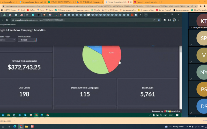Open Як продати на Etsy bookmark
The height and width of the screenshot is (129, 207).
[146, 10]
